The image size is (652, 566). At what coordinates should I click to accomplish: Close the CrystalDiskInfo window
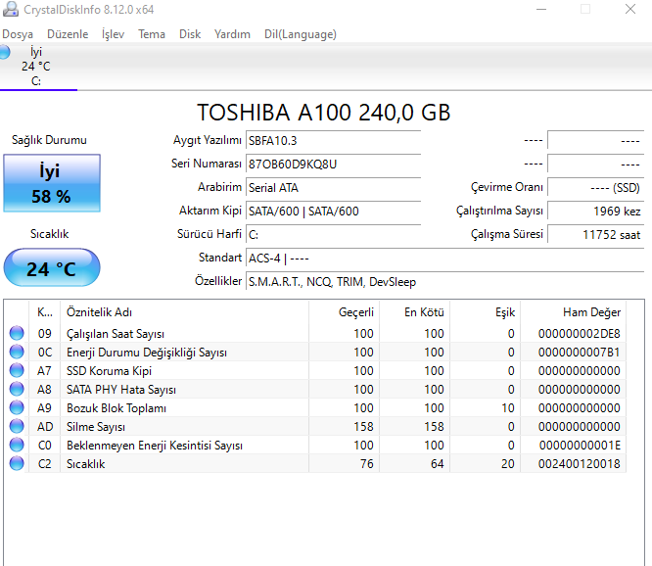(x=630, y=9)
